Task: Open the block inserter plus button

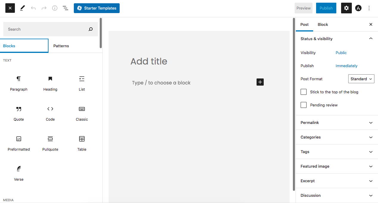Action: pyautogui.click(x=260, y=82)
